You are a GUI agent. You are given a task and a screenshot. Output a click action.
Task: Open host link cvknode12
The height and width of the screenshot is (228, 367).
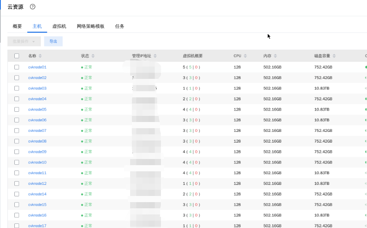pos(37,184)
